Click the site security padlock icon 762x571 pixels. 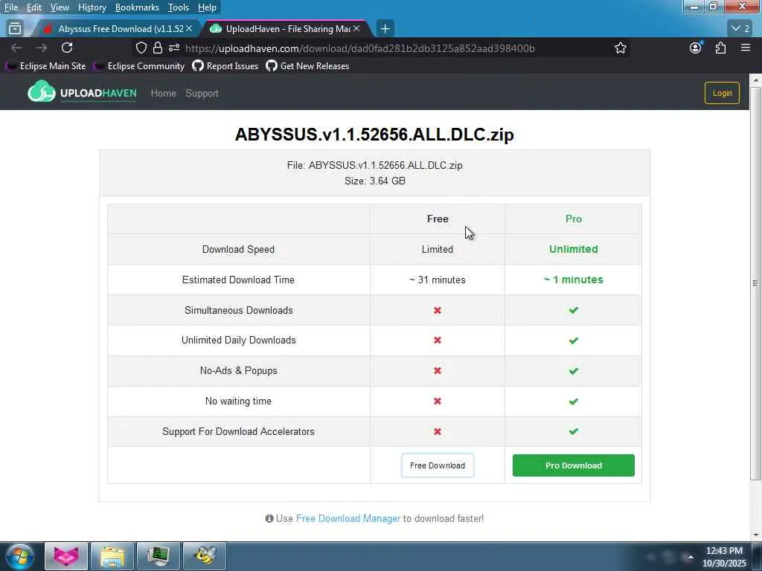click(158, 48)
